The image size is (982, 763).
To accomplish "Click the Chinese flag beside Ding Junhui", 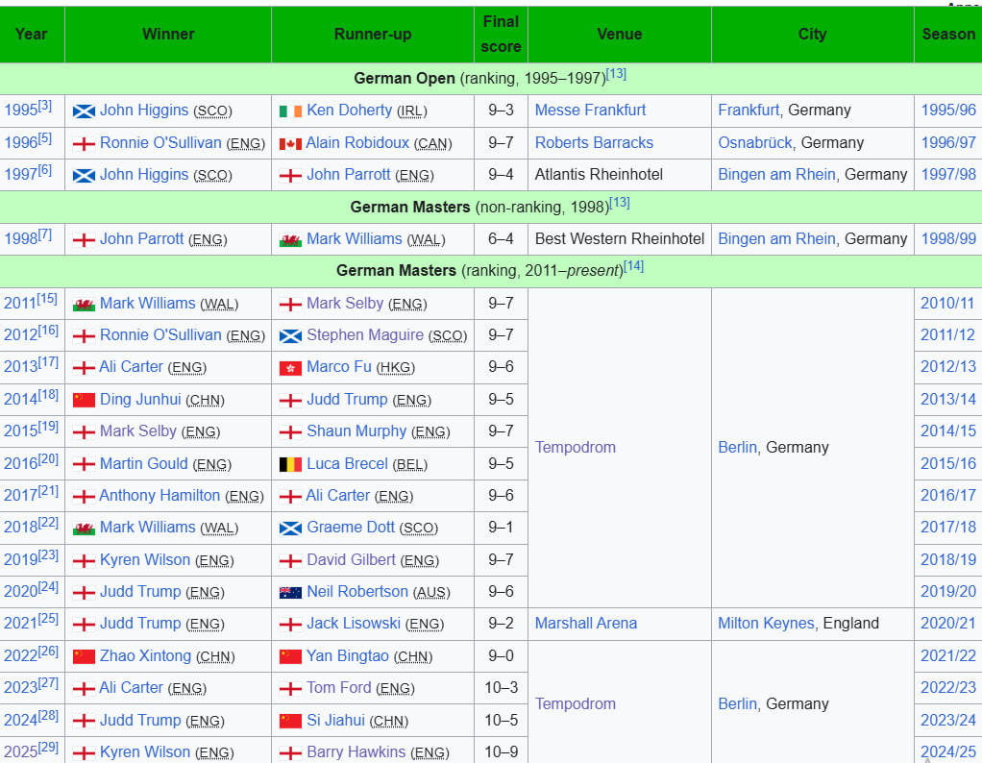I will click(x=84, y=400).
